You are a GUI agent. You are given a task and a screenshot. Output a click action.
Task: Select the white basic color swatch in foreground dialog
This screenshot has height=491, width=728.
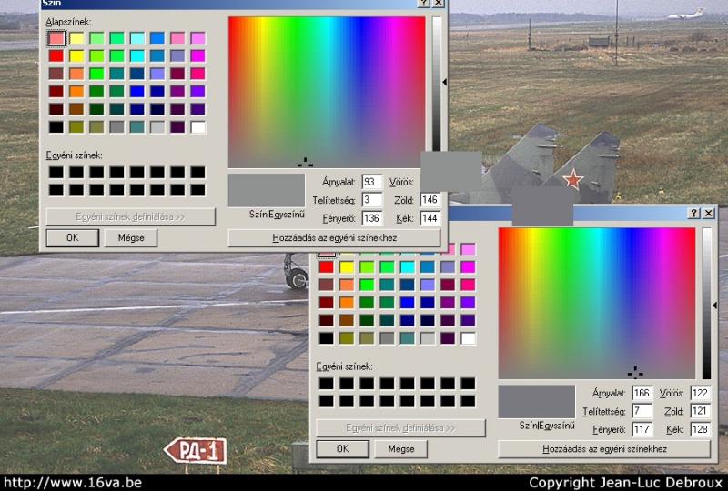point(197,127)
